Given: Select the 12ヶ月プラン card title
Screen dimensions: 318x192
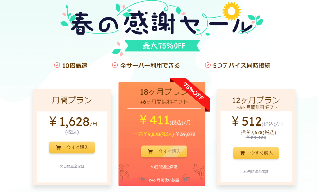Looking at the screenshot, I should [x=256, y=101].
